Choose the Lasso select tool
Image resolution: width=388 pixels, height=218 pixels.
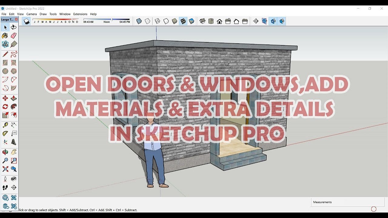[x=14, y=27]
